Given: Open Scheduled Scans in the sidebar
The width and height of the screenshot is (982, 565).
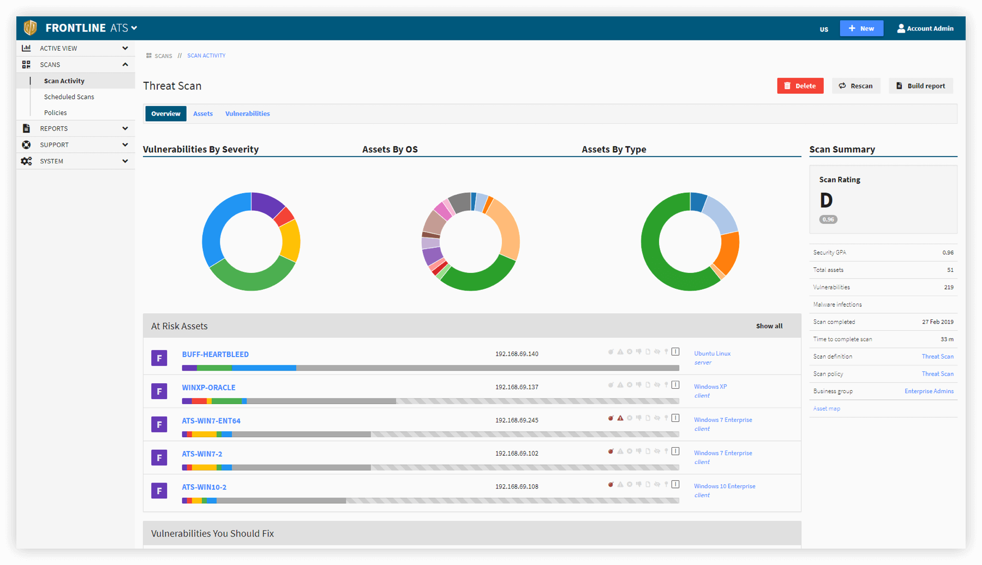Looking at the screenshot, I should coord(69,97).
